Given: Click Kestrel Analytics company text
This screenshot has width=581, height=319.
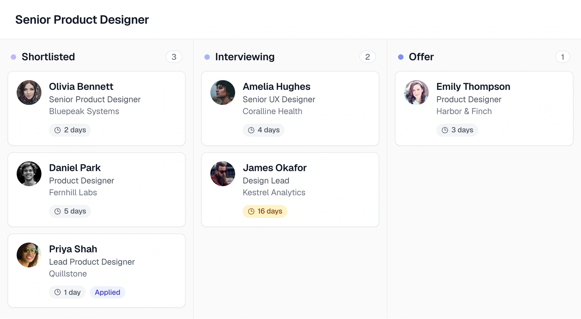Looking at the screenshot, I should click(274, 193).
